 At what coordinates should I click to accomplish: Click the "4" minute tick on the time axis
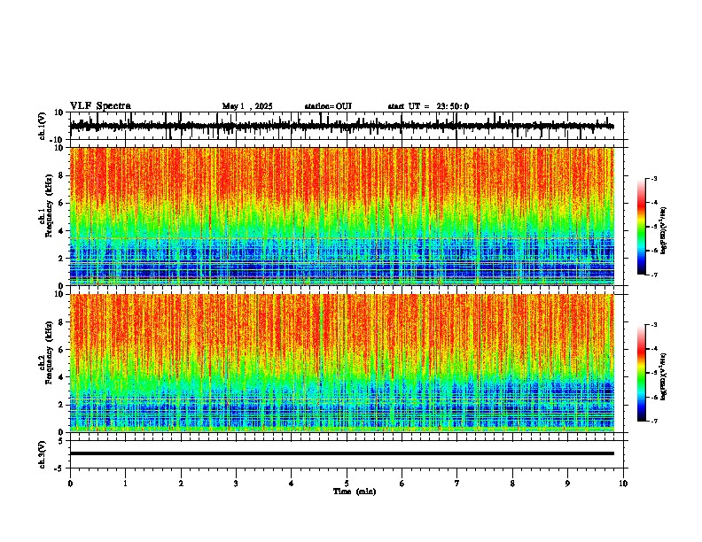point(291,484)
